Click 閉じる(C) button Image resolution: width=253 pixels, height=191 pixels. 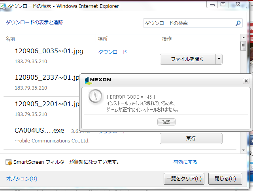pyautogui.click(x=225, y=179)
